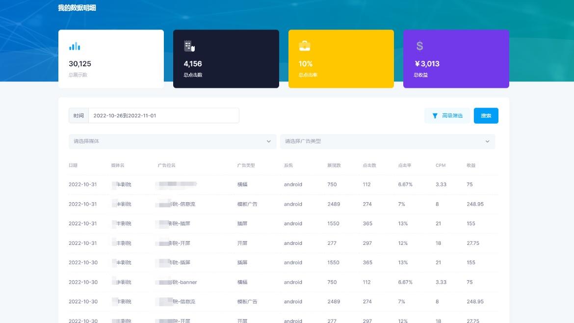Image resolution: width=574 pixels, height=323 pixels.
Task: Select the 4,156 总点击数 summary card
Action: (x=226, y=59)
